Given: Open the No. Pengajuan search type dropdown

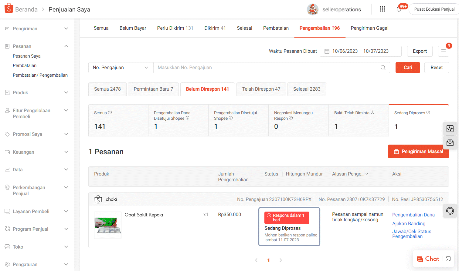Looking at the screenshot, I should tap(121, 67).
